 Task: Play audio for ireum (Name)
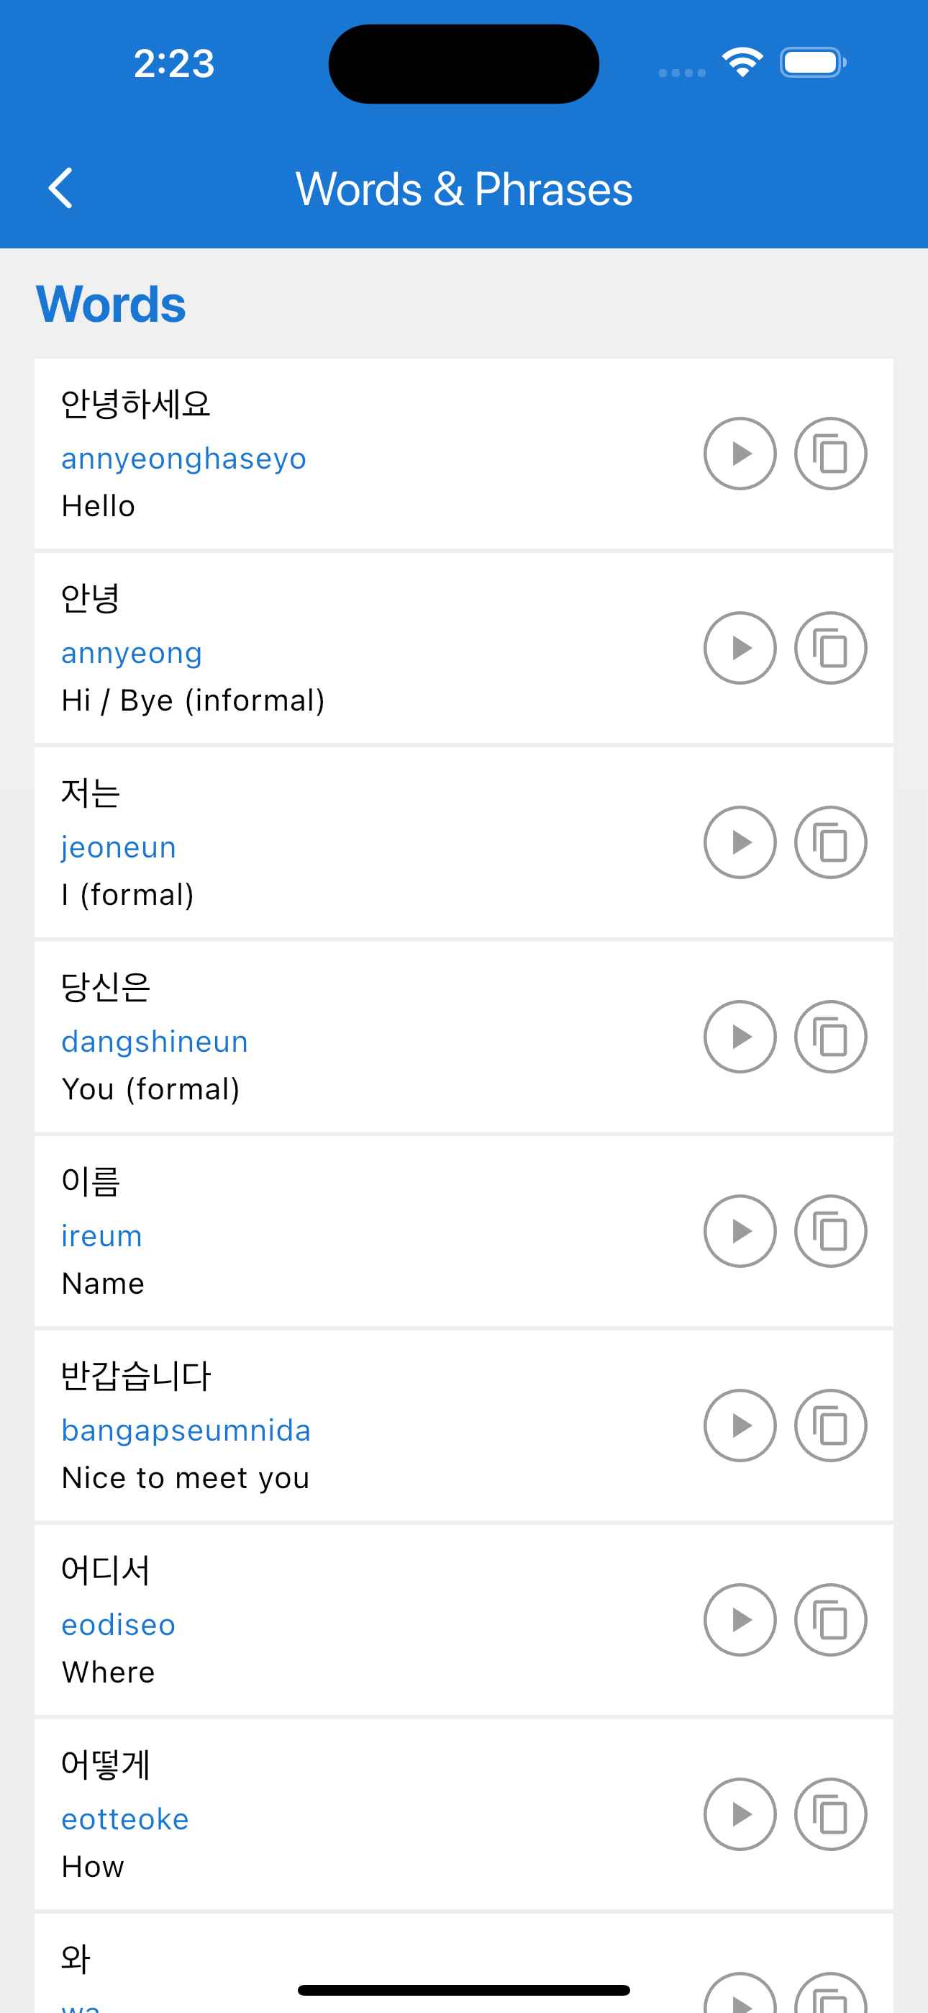click(x=740, y=1232)
